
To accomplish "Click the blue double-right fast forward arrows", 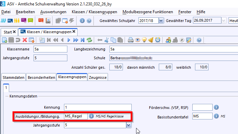I will (x=76, y=40).
